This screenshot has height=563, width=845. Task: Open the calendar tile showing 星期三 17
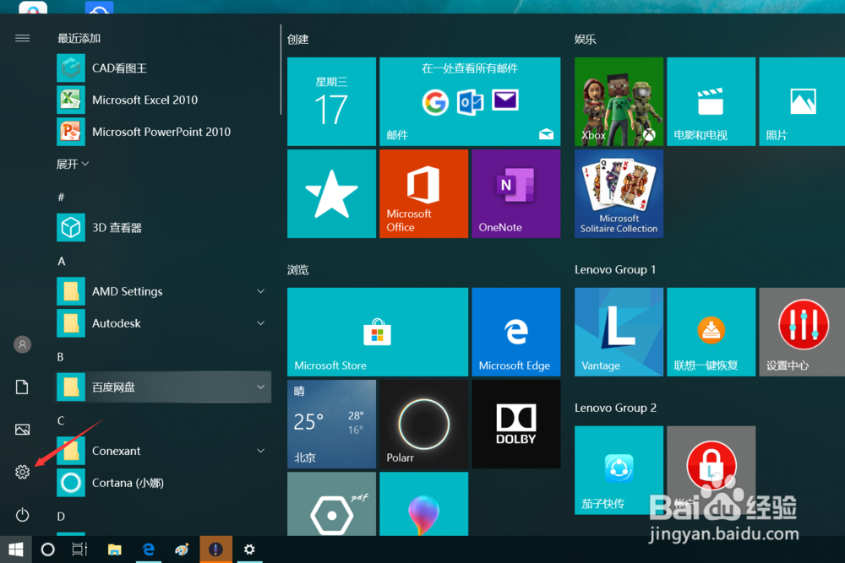coord(331,101)
